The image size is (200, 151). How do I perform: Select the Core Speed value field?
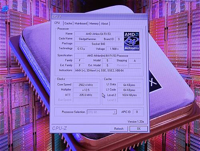[86, 85]
